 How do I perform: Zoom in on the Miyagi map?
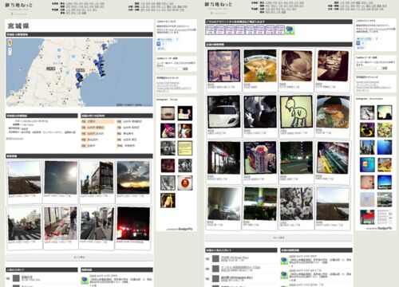tap(10, 49)
